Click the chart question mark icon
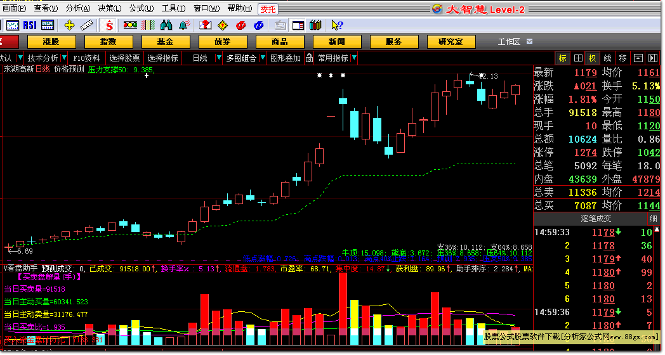 [205, 25]
